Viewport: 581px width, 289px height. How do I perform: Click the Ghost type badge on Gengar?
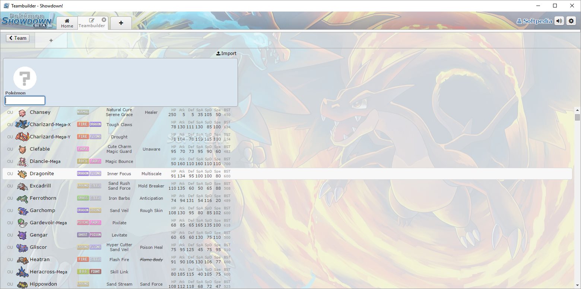pyautogui.click(x=83, y=235)
